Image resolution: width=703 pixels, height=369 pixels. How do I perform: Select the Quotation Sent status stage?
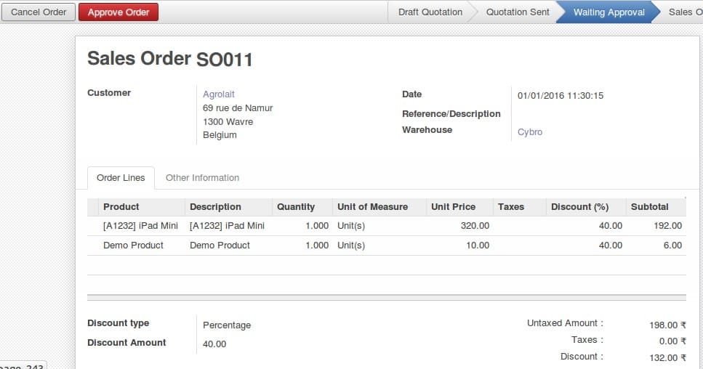[x=517, y=12]
